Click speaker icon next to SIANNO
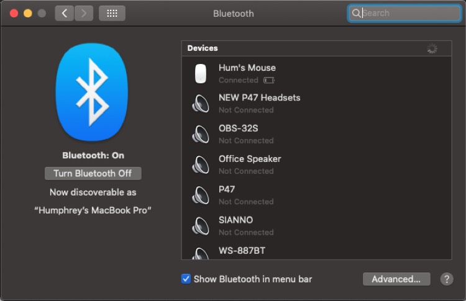 tap(200, 226)
